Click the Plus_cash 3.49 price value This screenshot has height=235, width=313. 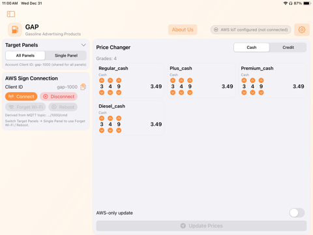[228, 86]
